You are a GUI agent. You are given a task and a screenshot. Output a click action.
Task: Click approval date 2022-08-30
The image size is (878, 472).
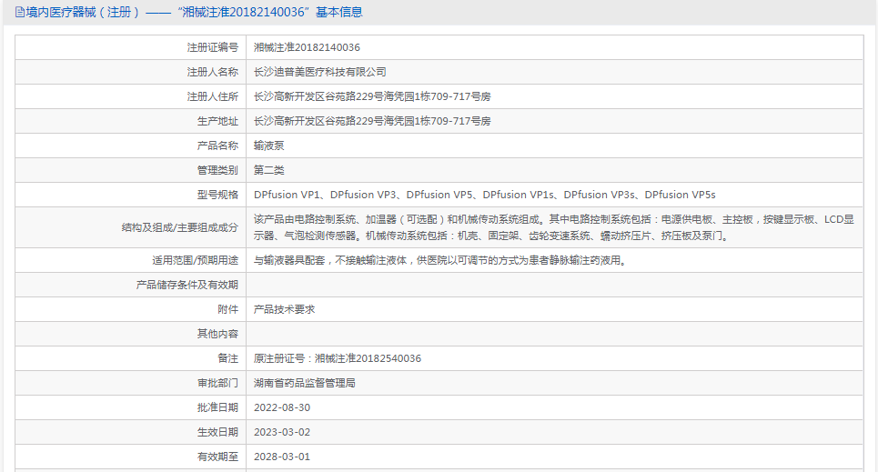[281, 407]
